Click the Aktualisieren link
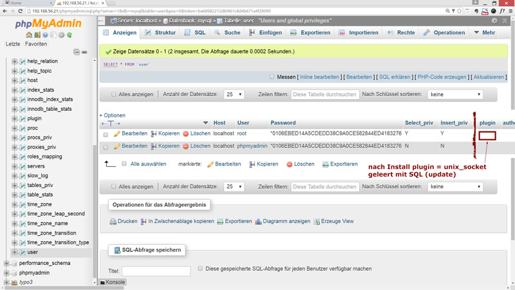This screenshot has width=515, height=290. 489,77
